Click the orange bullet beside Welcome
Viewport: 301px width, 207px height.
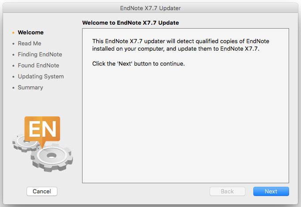pyautogui.click(x=14, y=33)
